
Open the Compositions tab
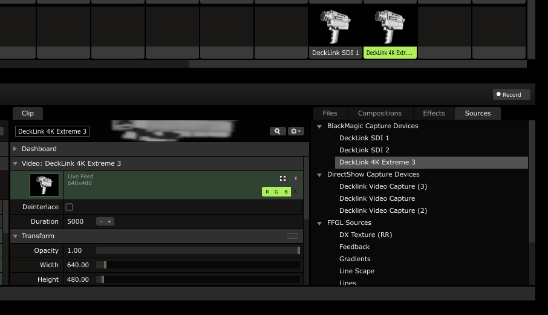pos(379,113)
